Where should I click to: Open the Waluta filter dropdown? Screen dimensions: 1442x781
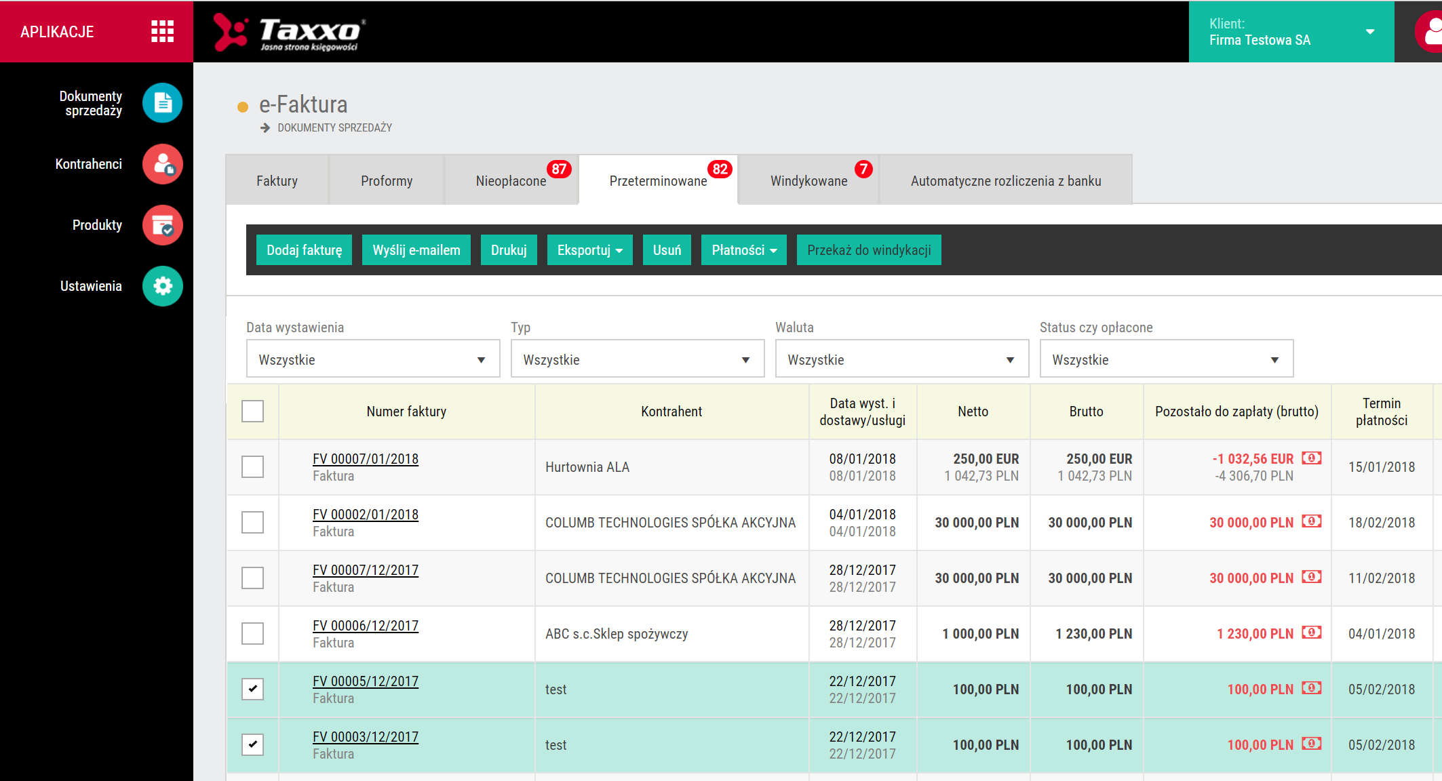pyautogui.click(x=901, y=359)
